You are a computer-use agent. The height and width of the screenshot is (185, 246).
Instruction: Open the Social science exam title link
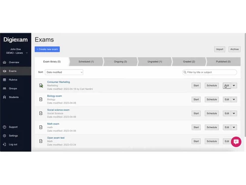click(x=58, y=110)
